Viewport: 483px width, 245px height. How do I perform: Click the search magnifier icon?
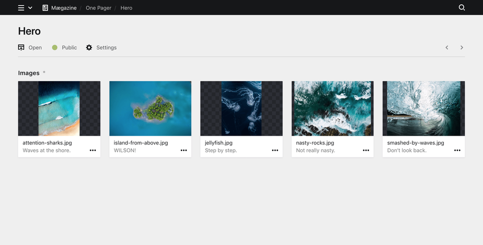tap(462, 8)
